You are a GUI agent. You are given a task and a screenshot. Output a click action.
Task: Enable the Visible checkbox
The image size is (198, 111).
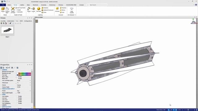16,10
